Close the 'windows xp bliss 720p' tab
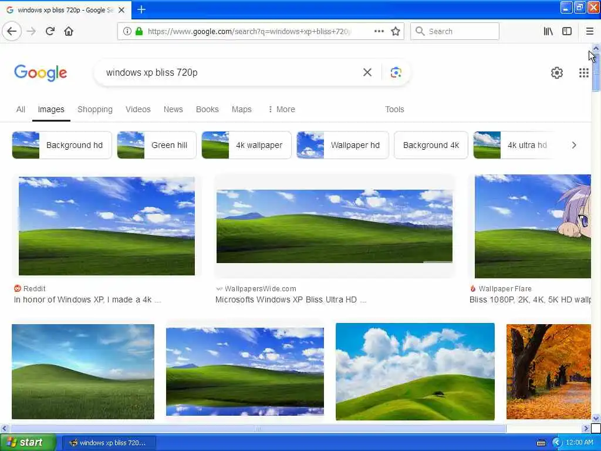601x451 pixels. click(x=121, y=10)
